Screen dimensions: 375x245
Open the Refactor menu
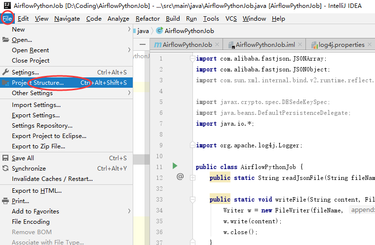coord(148,19)
